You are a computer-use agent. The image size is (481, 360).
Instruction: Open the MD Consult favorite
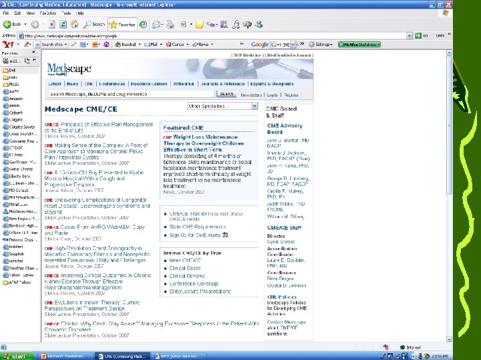point(15,190)
